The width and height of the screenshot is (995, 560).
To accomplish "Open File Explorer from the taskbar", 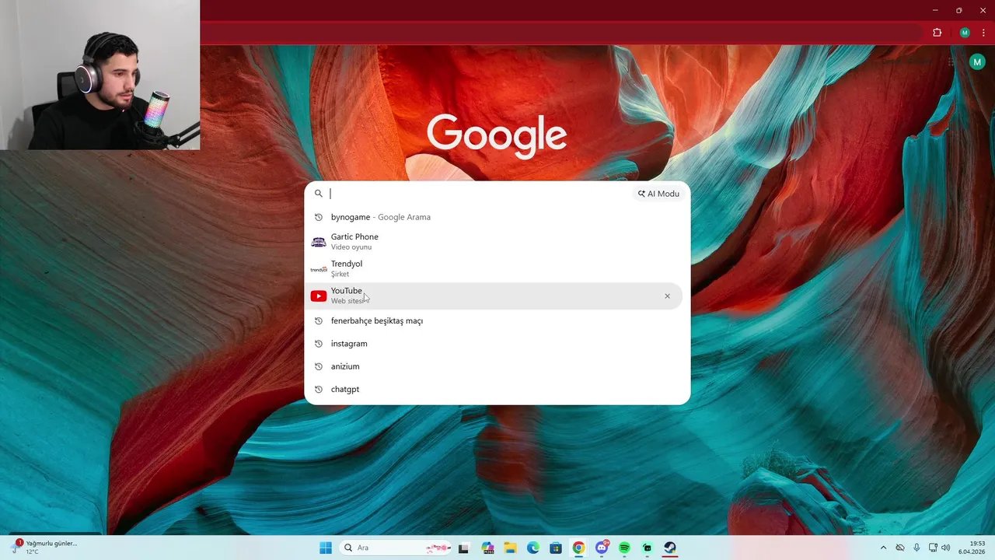I will 511,548.
